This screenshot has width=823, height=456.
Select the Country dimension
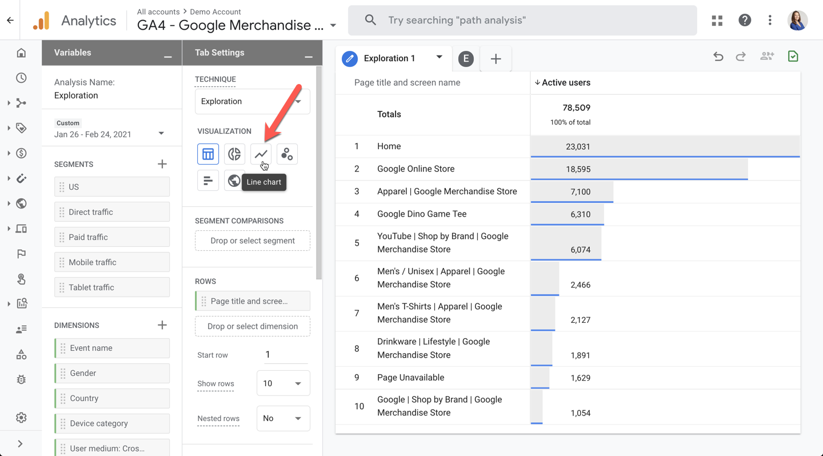coord(112,398)
